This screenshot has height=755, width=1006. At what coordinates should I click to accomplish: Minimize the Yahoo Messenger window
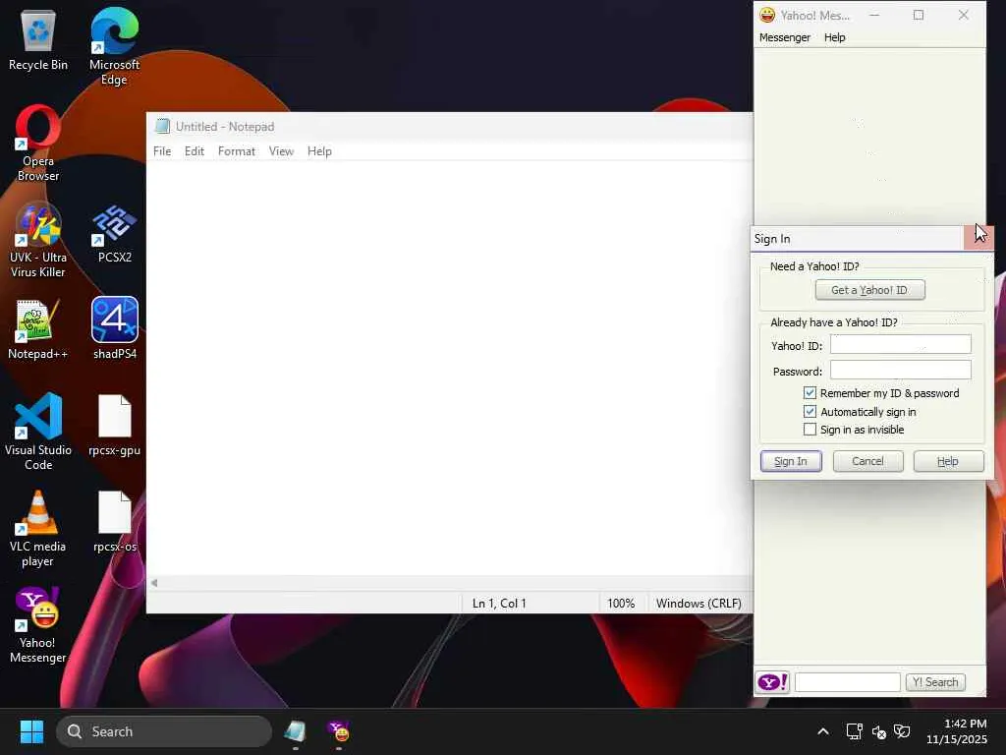(x=874, y=15)
